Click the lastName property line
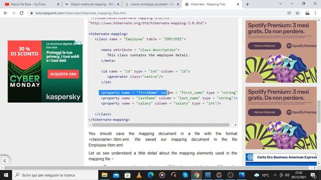Screen dimensions: 321x180 coord(169,98)
